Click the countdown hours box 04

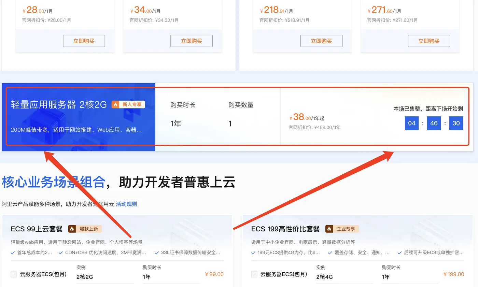[x=412, y=123]
